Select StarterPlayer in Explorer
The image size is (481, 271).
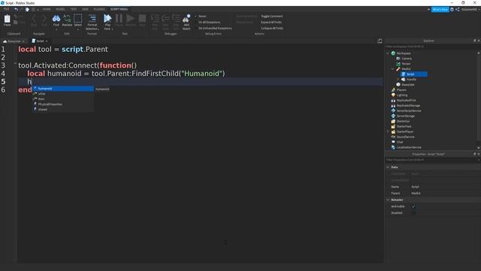[x=403, y=132]
